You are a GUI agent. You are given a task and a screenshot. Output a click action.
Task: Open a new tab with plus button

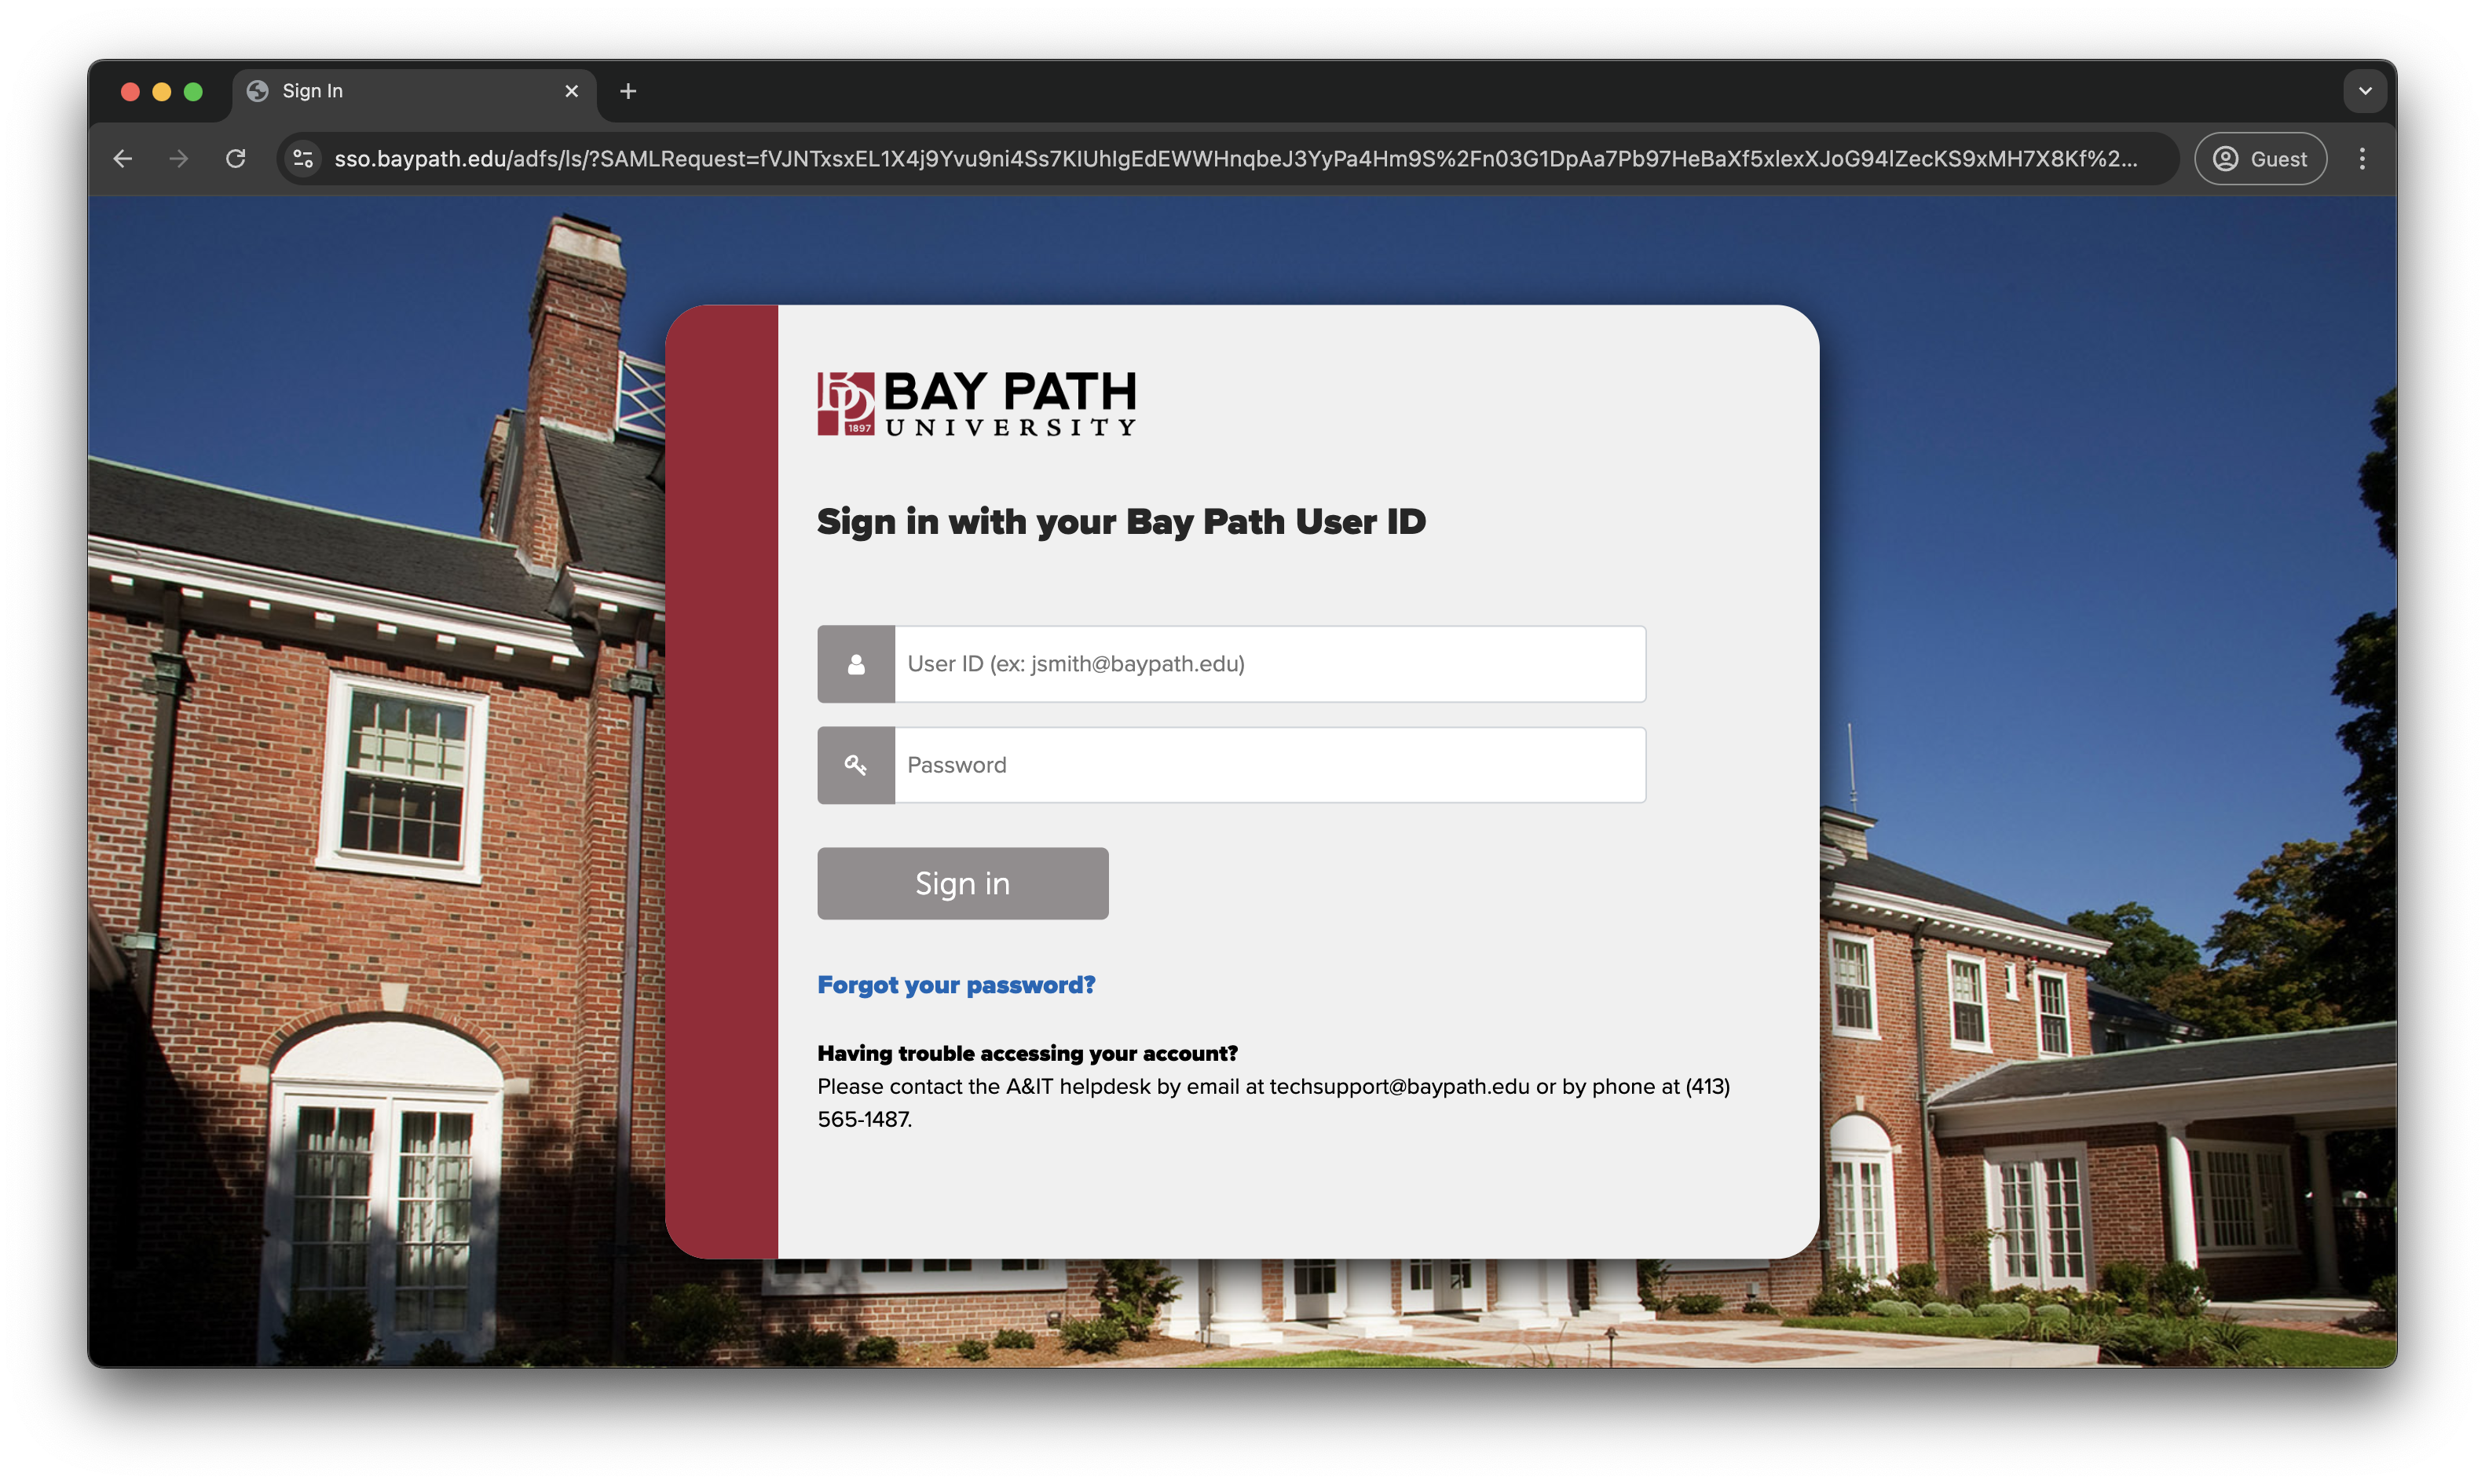(628, 91)
